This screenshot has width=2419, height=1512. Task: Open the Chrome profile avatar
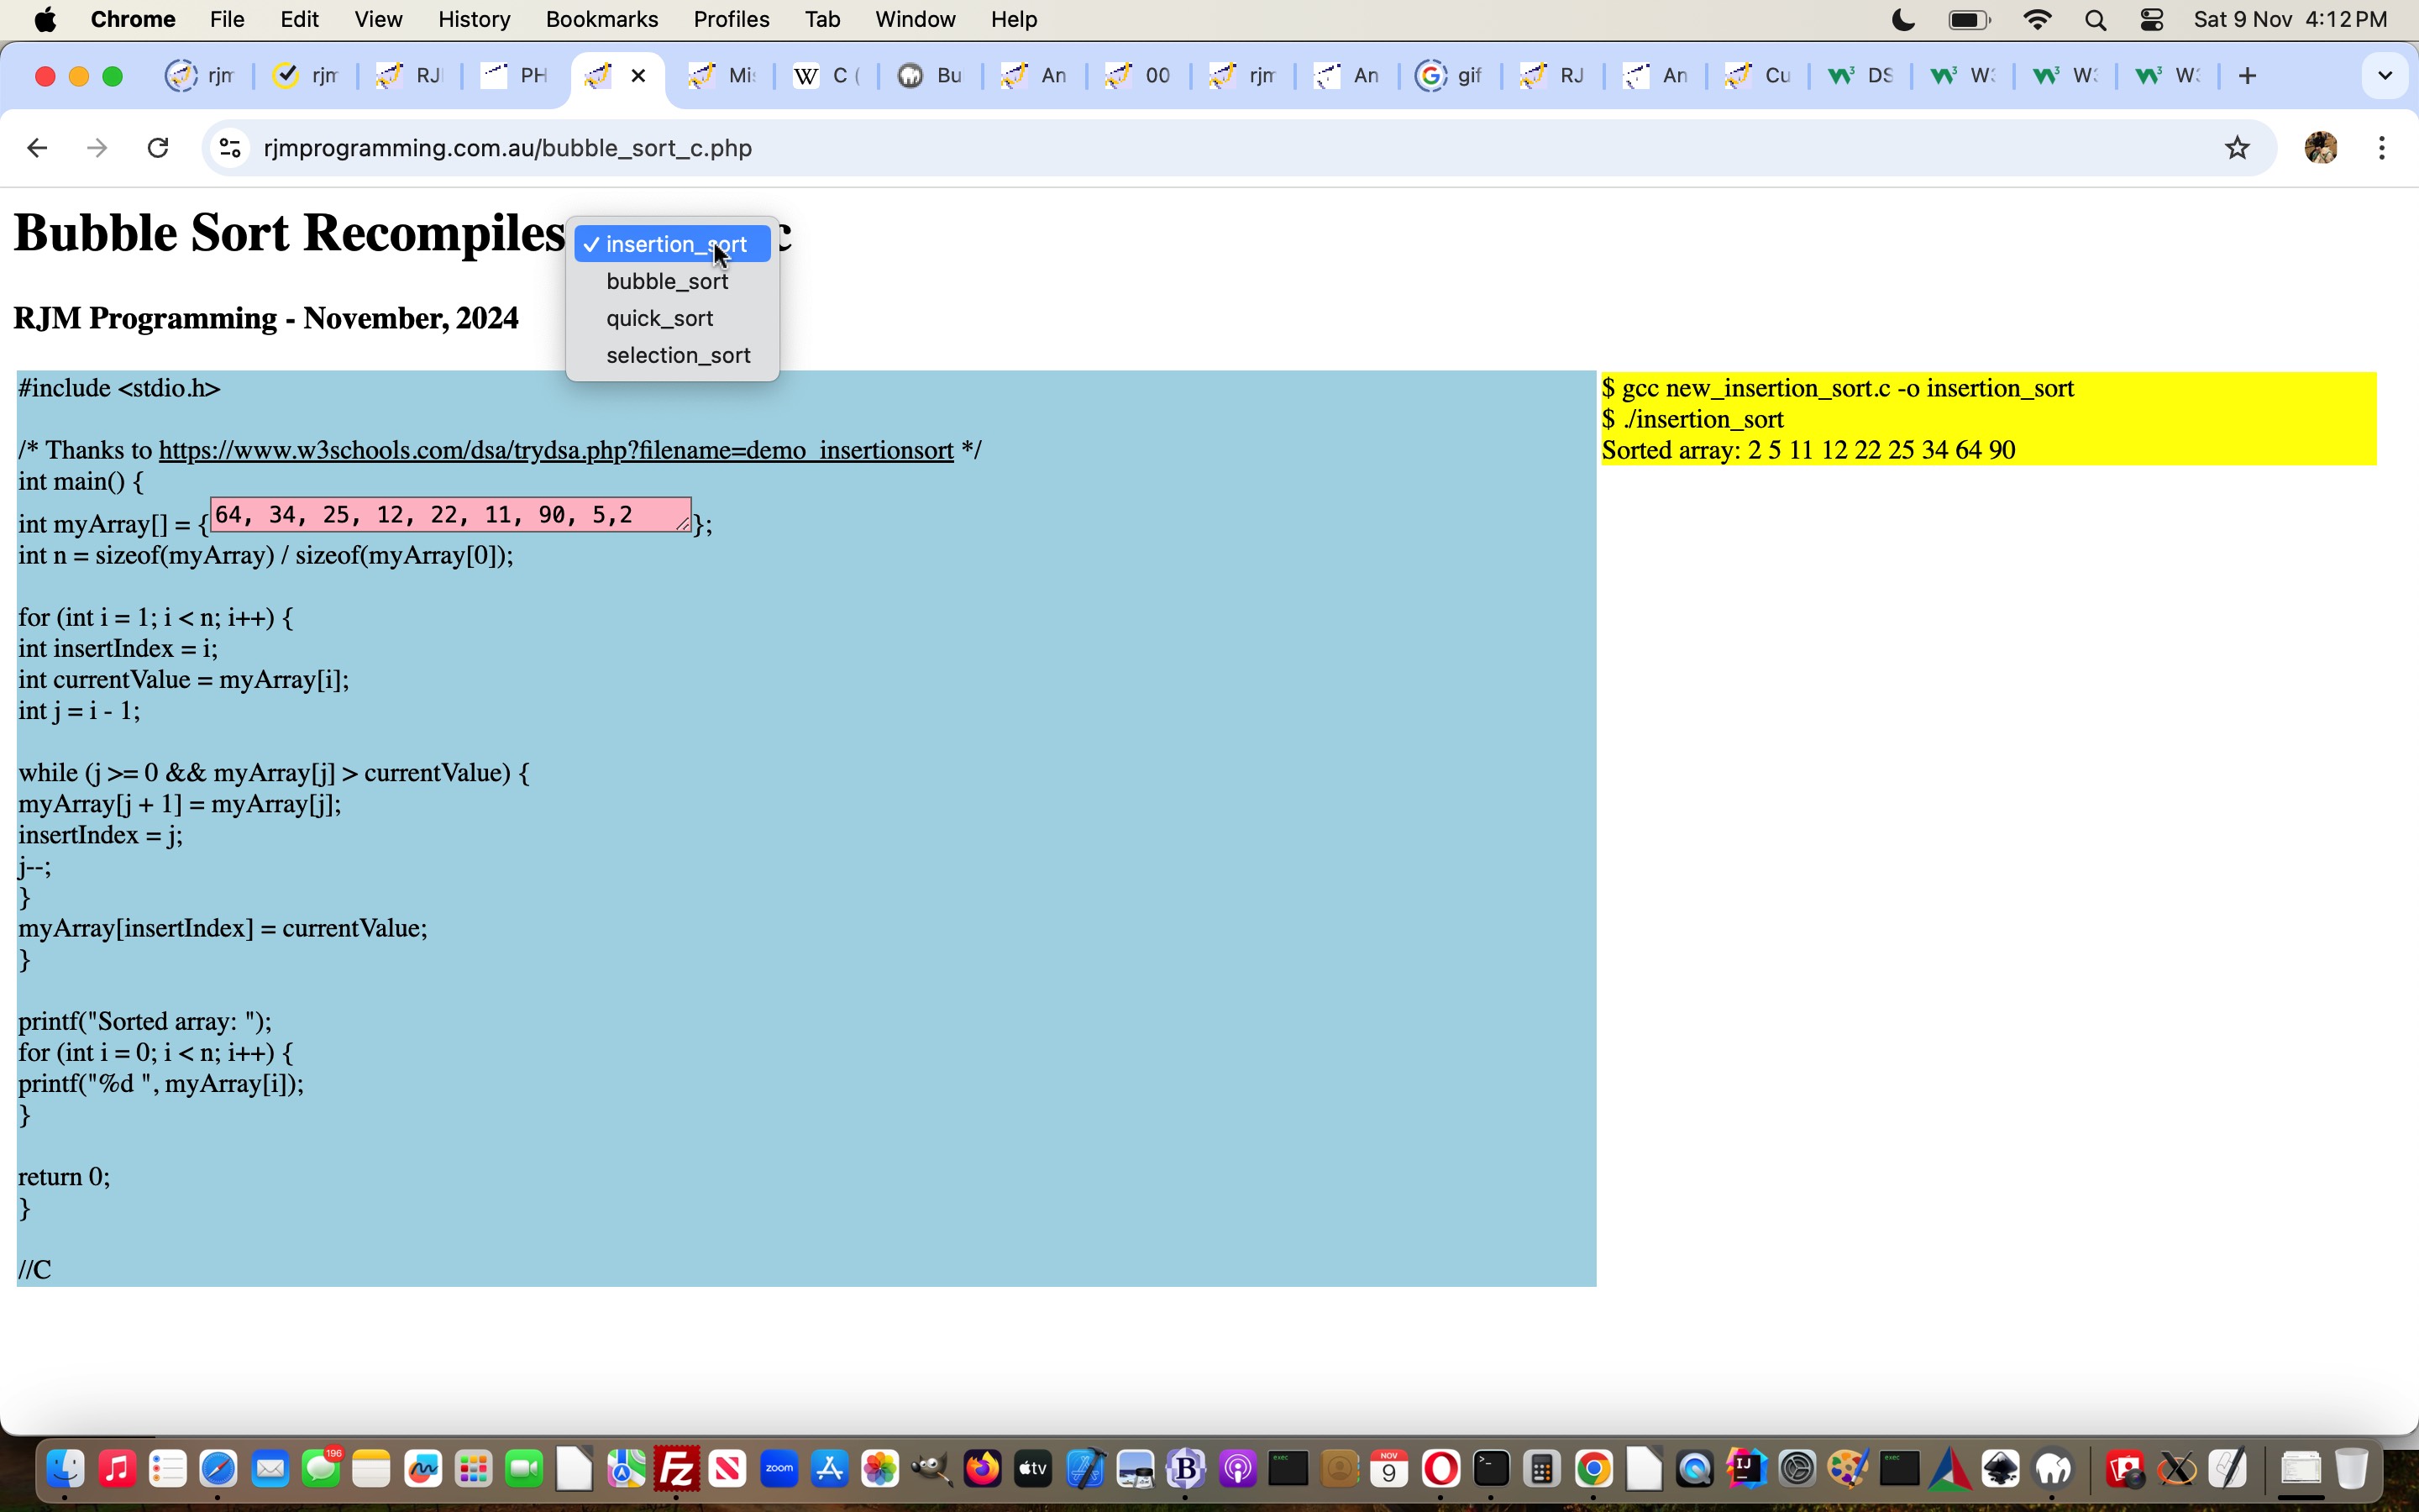pyautogui.click(x=2321, y=148)
